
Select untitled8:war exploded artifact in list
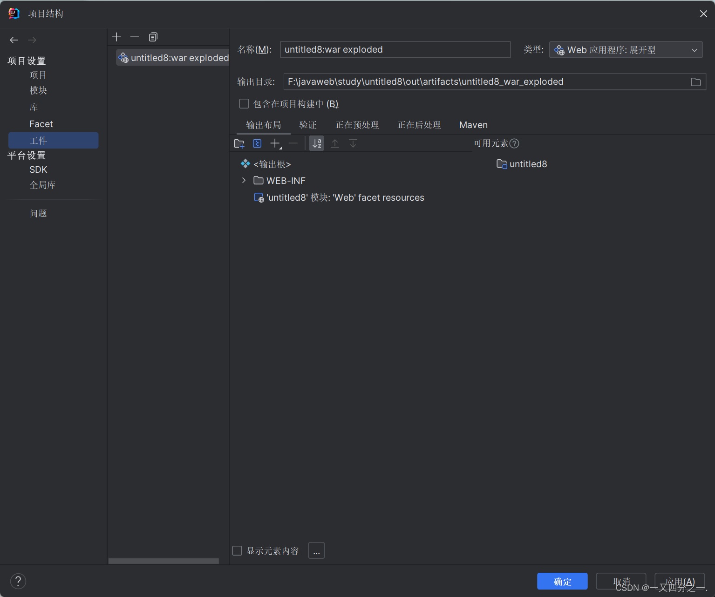point(172,58)
